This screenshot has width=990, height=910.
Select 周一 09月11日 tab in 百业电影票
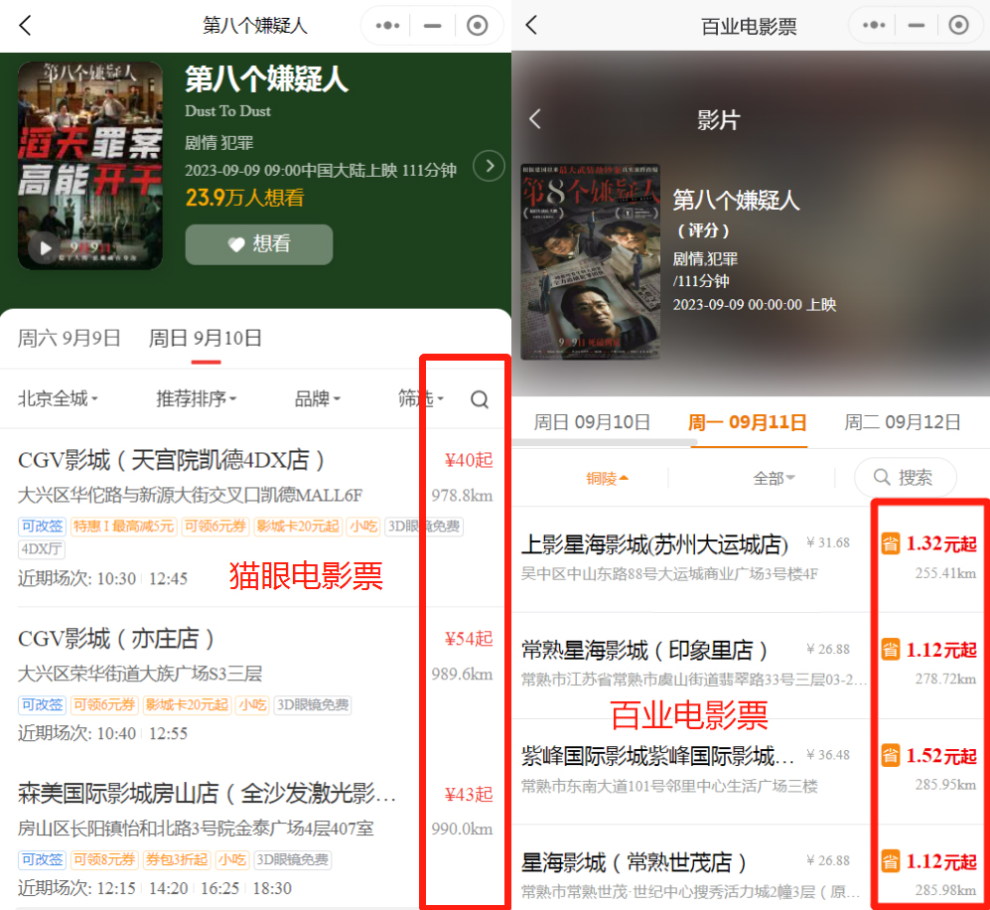coord(747,422)
